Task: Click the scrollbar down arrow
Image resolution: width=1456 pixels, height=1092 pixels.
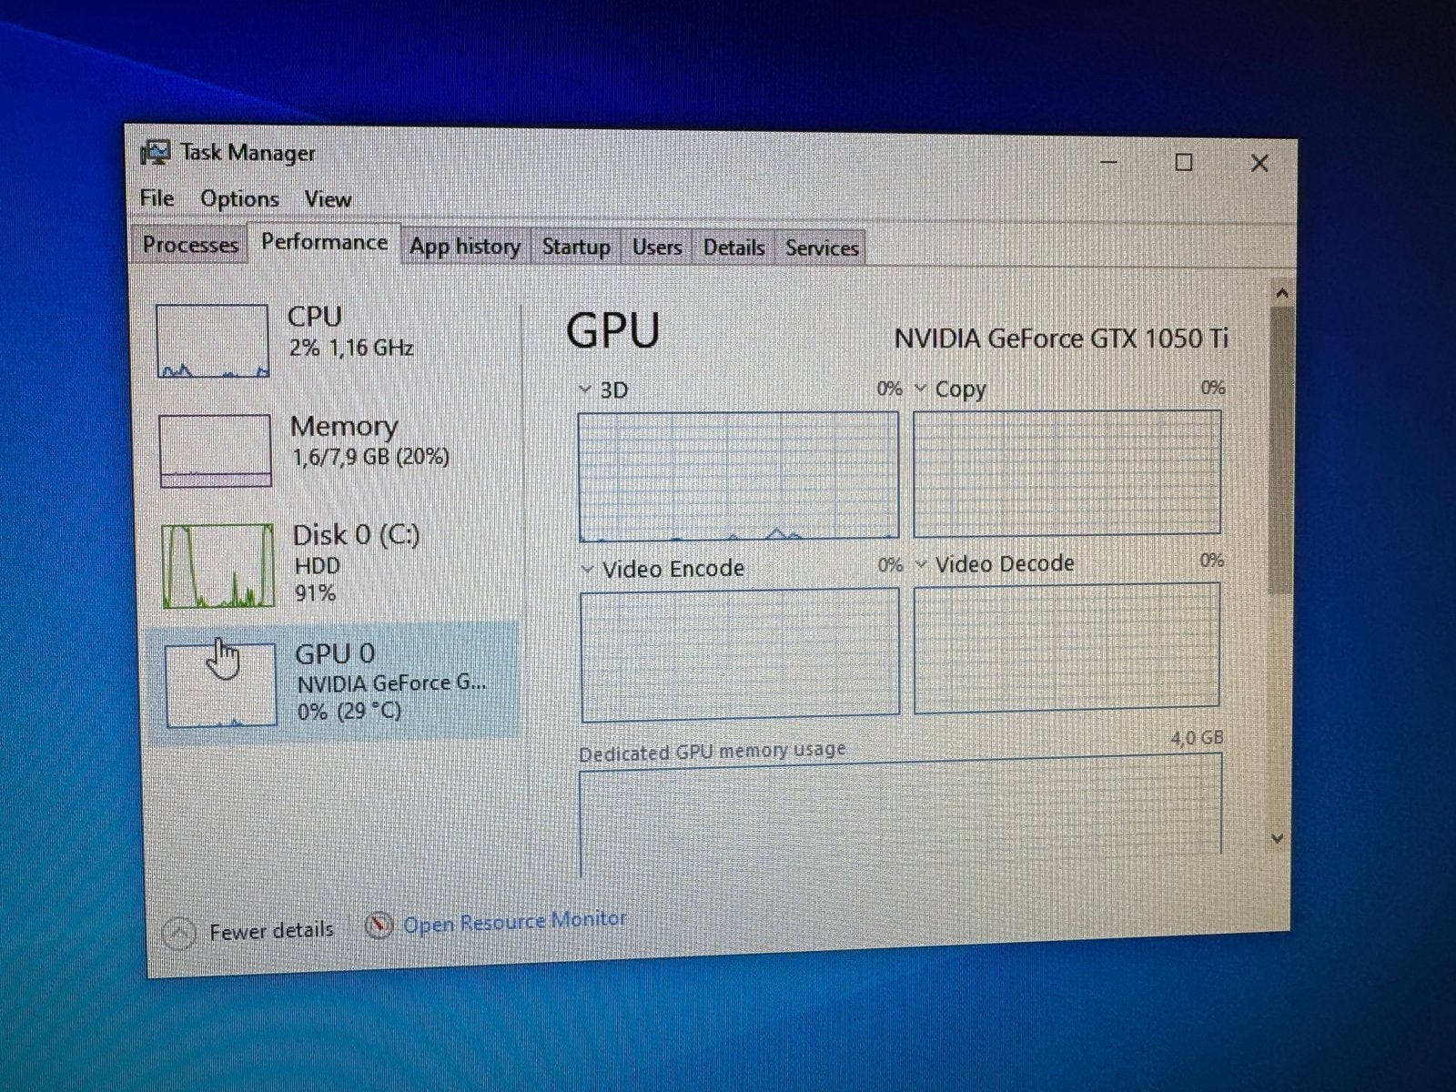Action: click(x=1277, y=838)
